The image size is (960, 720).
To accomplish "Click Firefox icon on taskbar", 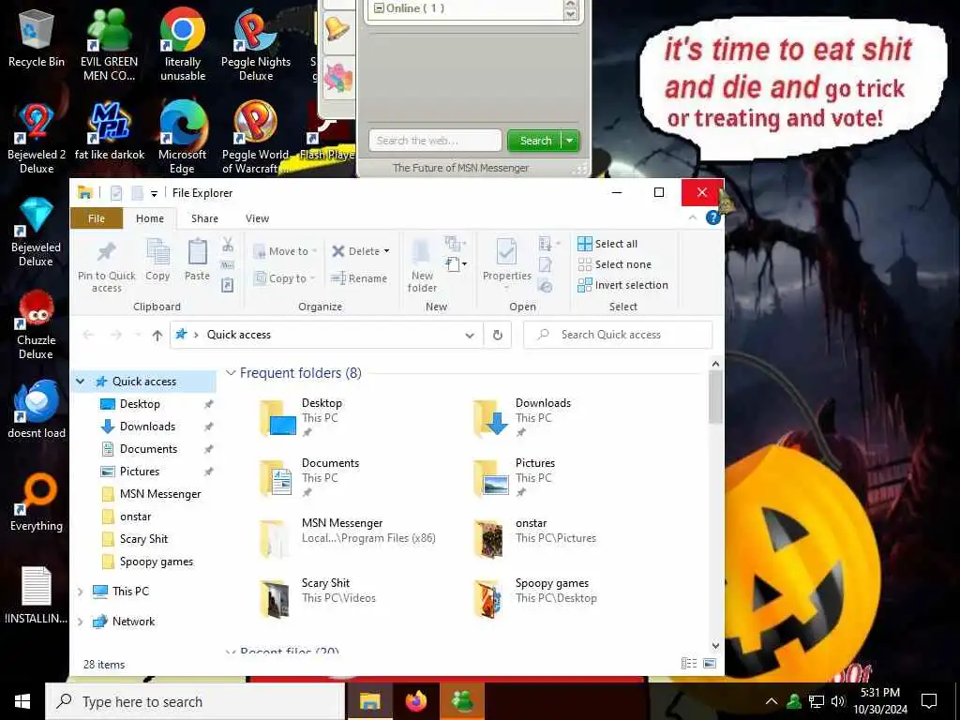I will pyautogui.click(x=415, y=701).
